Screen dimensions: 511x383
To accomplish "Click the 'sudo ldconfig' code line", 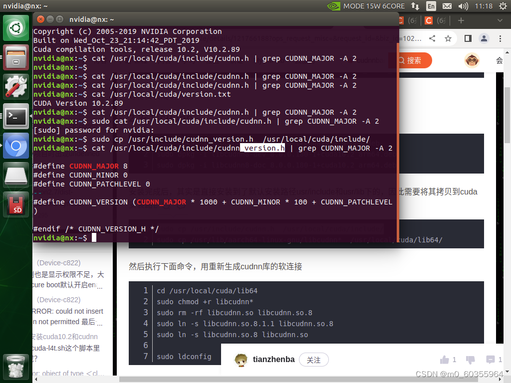I will click(184, 357).
